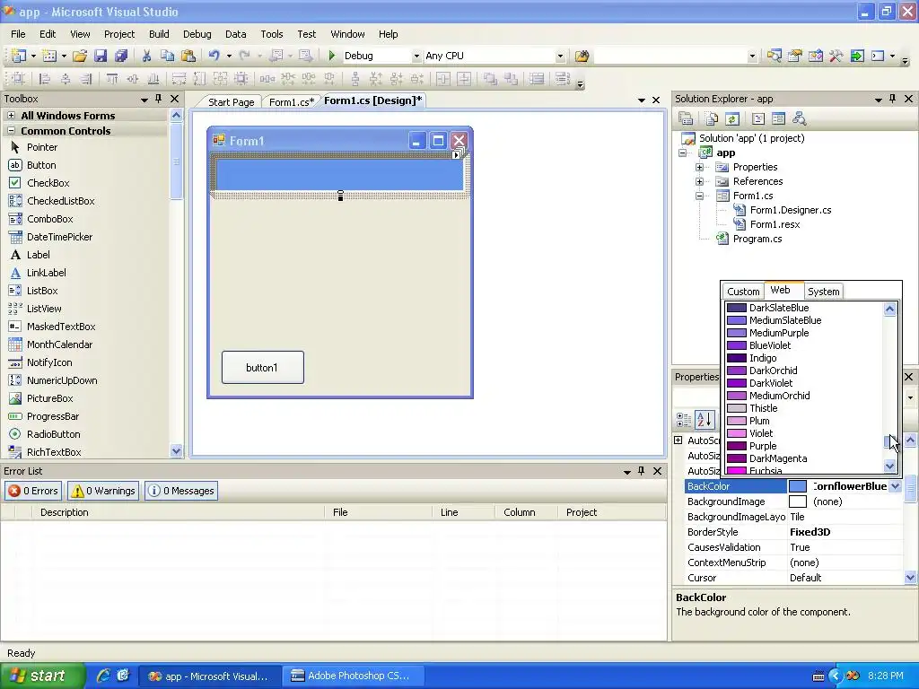Click the Save toolbar icon
The width and height of the screenshot is (919, 689).
tap(101, 56)
